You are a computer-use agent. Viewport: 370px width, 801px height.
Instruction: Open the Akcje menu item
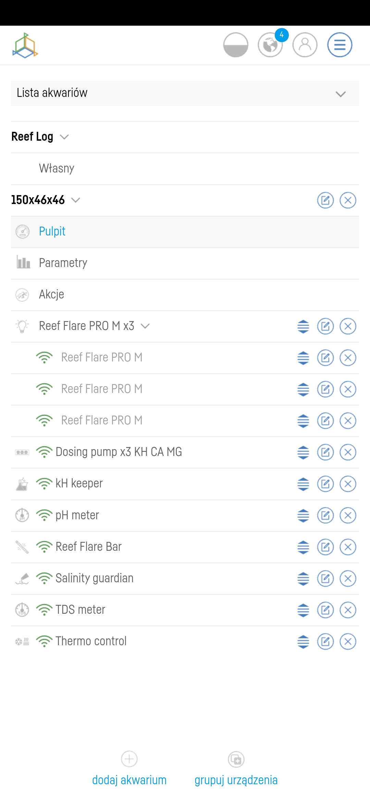(x=51, y=294)
